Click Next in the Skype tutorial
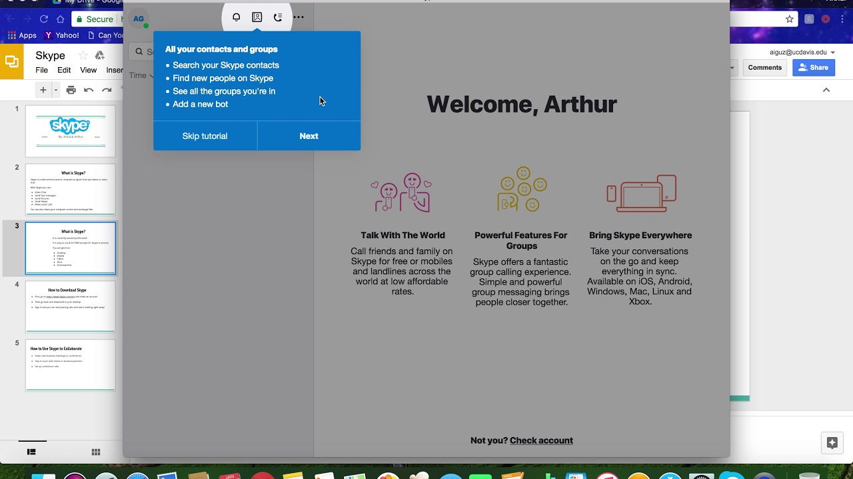853x479 pixels. 309,136
